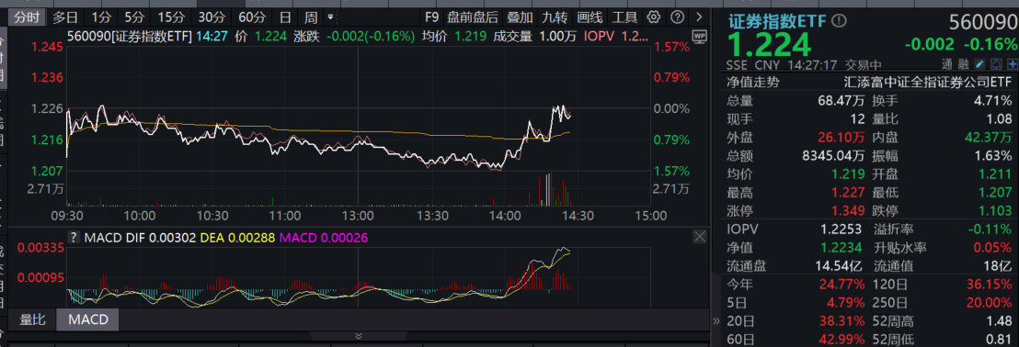Open chart settings gear icon
The image size is (1019, 347).
[x=655, y=17]
